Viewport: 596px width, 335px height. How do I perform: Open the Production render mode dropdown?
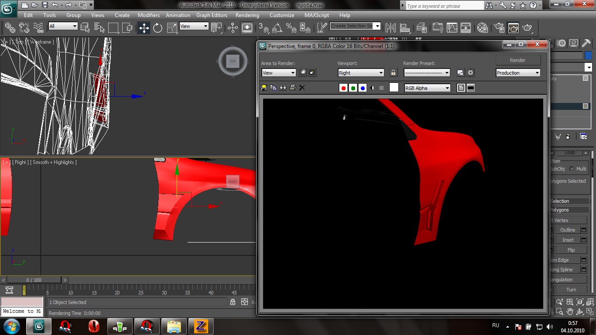tap(518, 73)
